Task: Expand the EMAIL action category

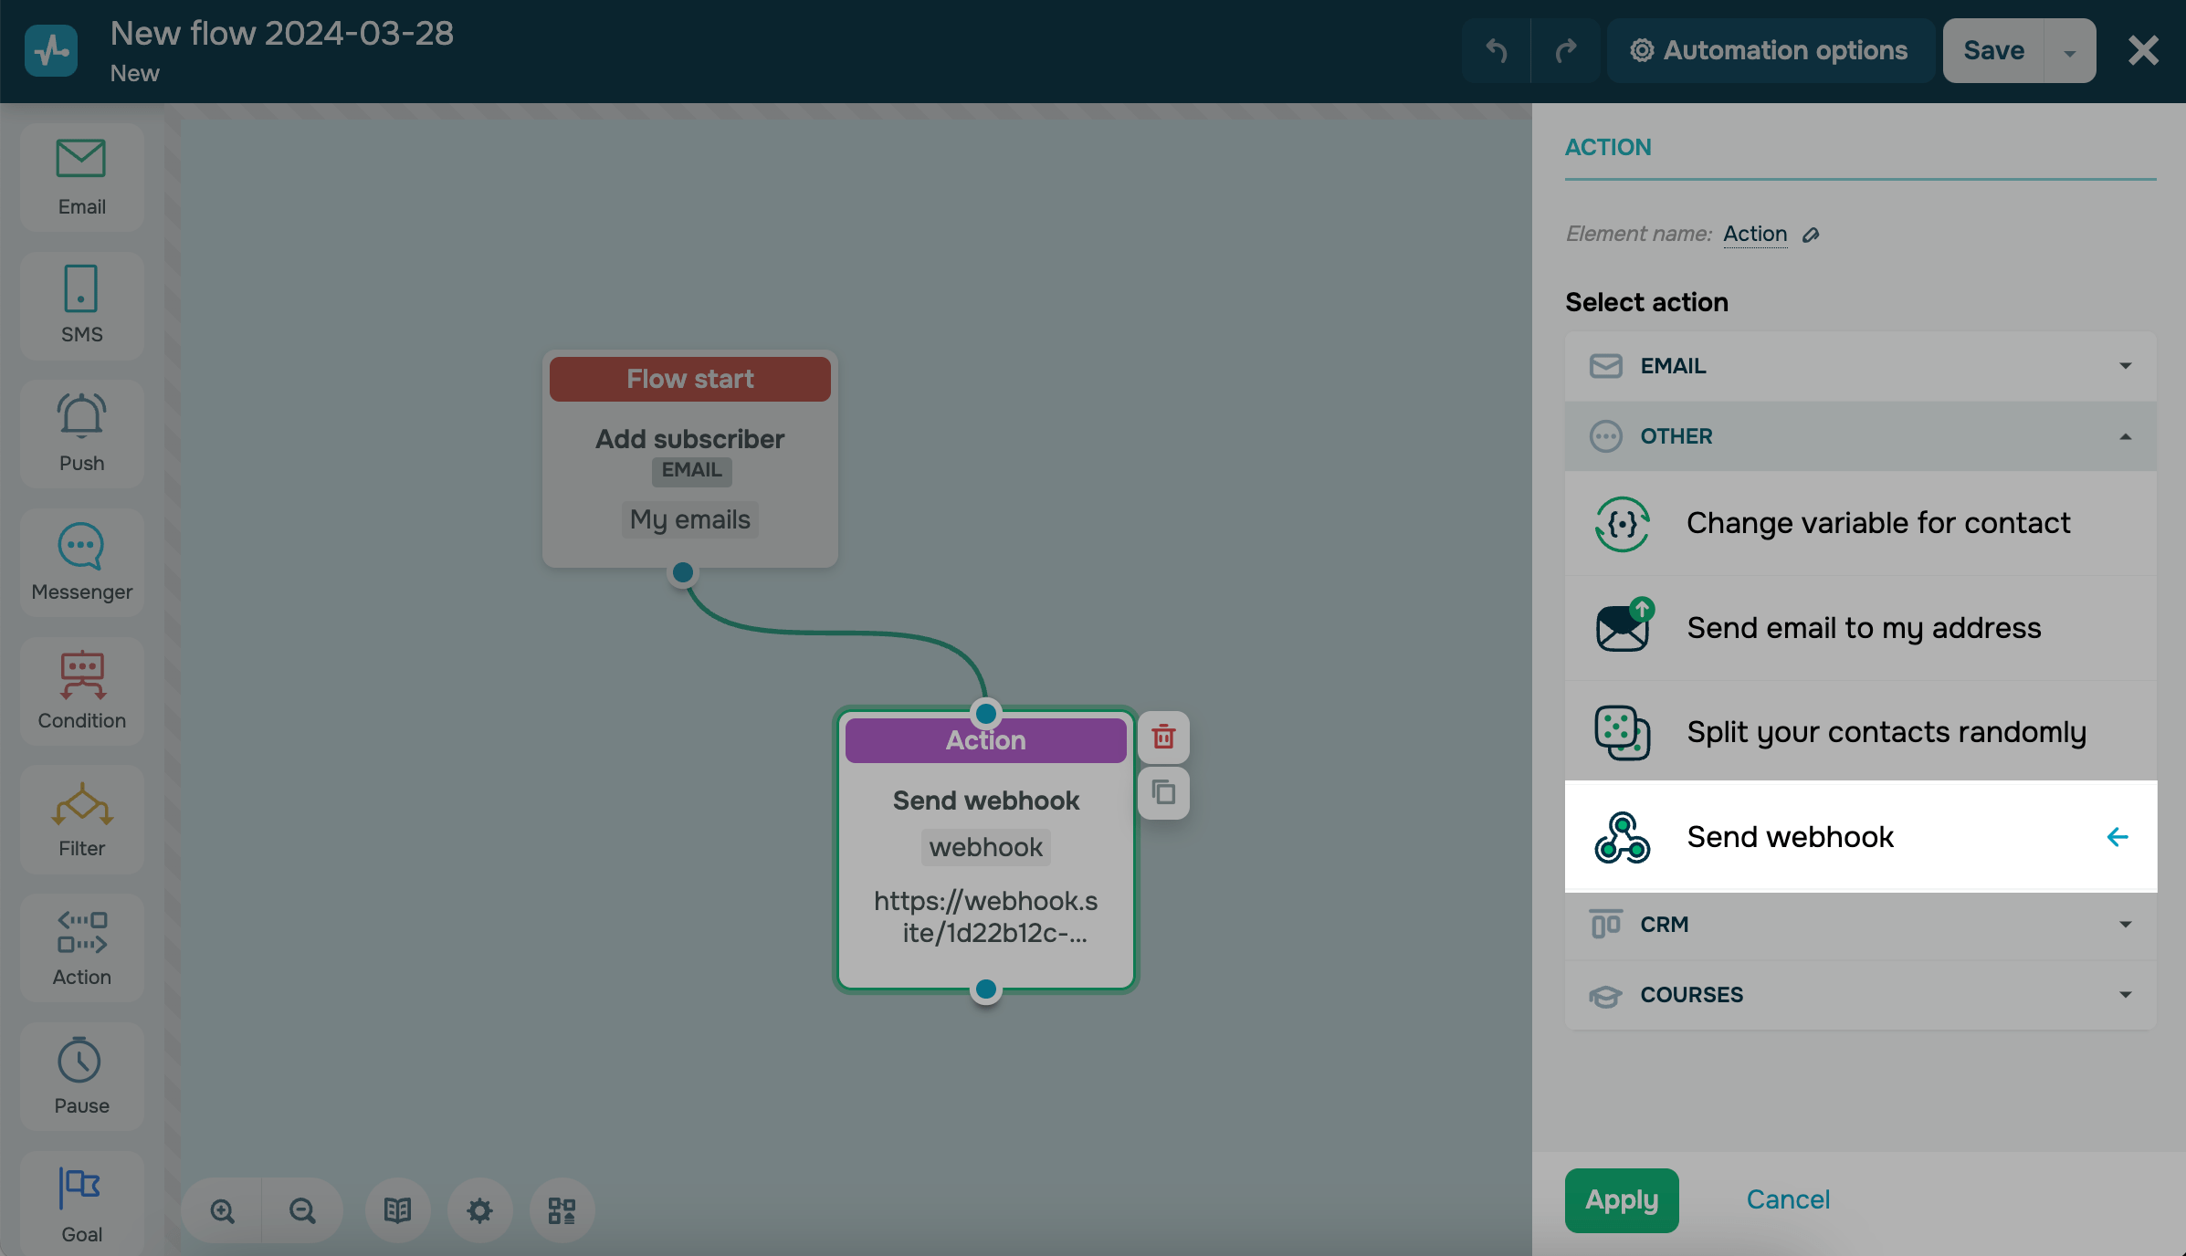Action: (1860, 366)
